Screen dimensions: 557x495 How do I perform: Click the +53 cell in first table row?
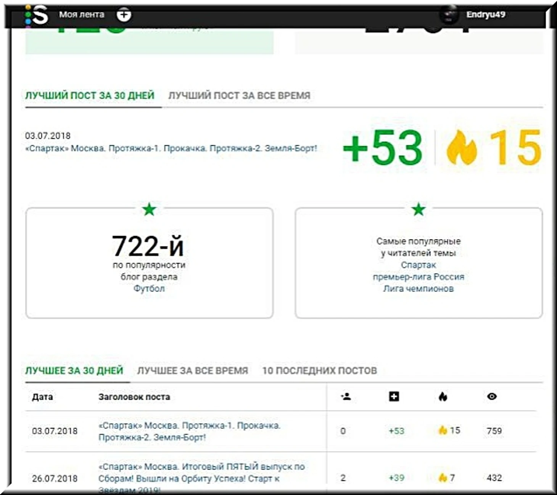pyautogui.click(x=396, y=431)
